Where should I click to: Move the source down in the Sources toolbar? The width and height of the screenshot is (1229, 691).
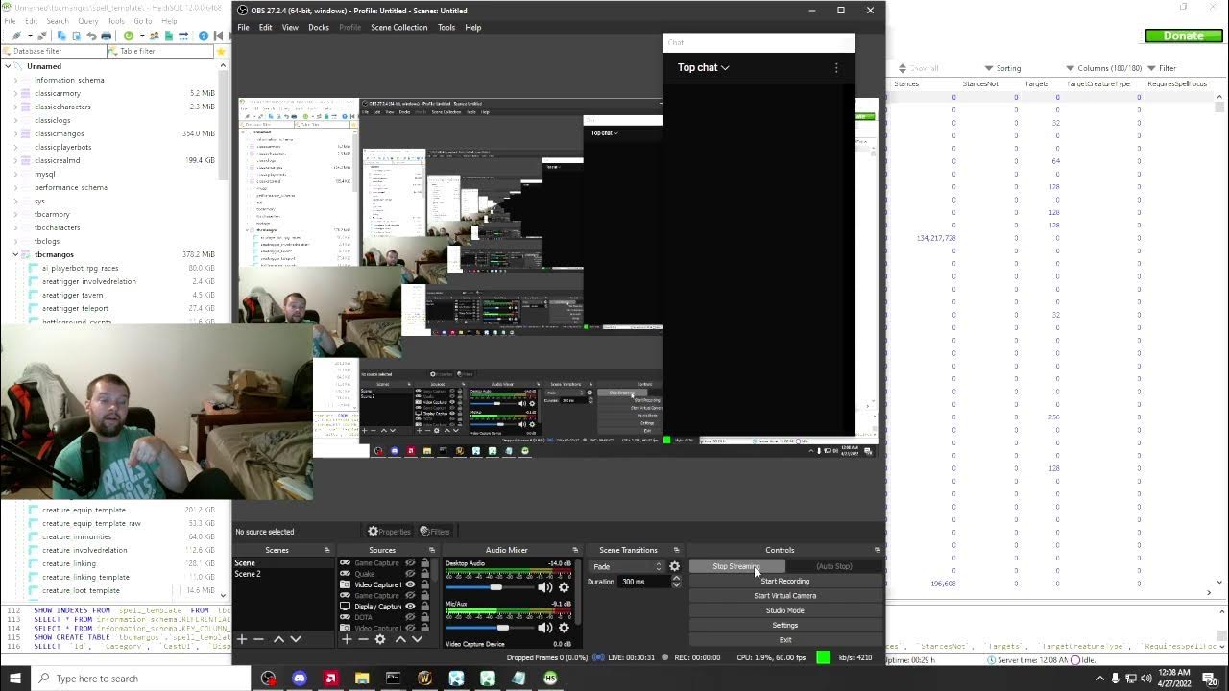point(417,639)
